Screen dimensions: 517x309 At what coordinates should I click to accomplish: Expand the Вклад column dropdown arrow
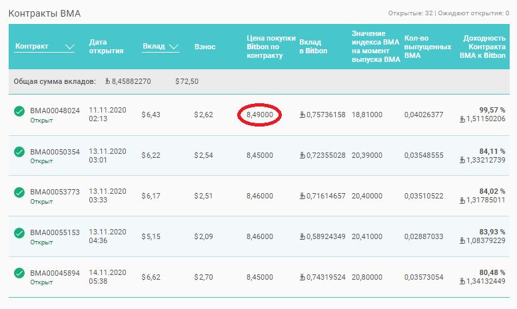point(174,47)
